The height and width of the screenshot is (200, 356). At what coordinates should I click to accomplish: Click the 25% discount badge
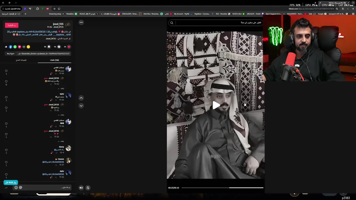tap(11, 182)
